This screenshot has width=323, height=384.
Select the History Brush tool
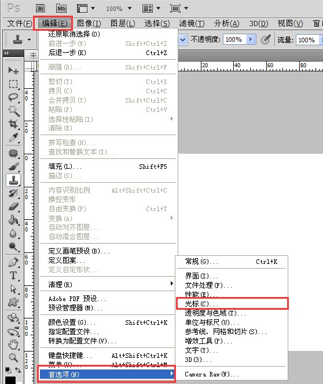(13, 194)
